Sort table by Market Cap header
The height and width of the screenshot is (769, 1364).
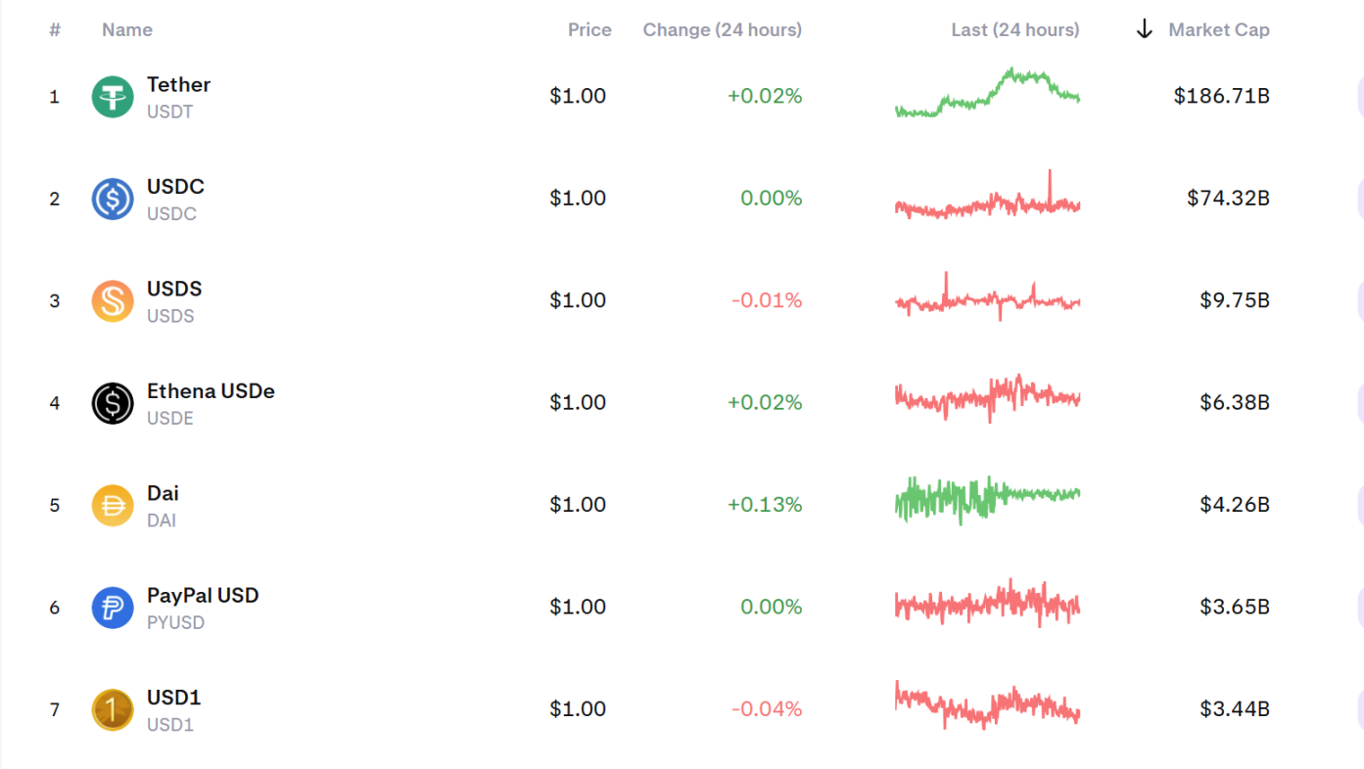1218,30
